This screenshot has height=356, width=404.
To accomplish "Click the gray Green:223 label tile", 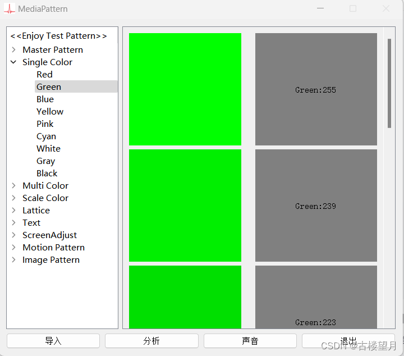I will click(316, 297).
